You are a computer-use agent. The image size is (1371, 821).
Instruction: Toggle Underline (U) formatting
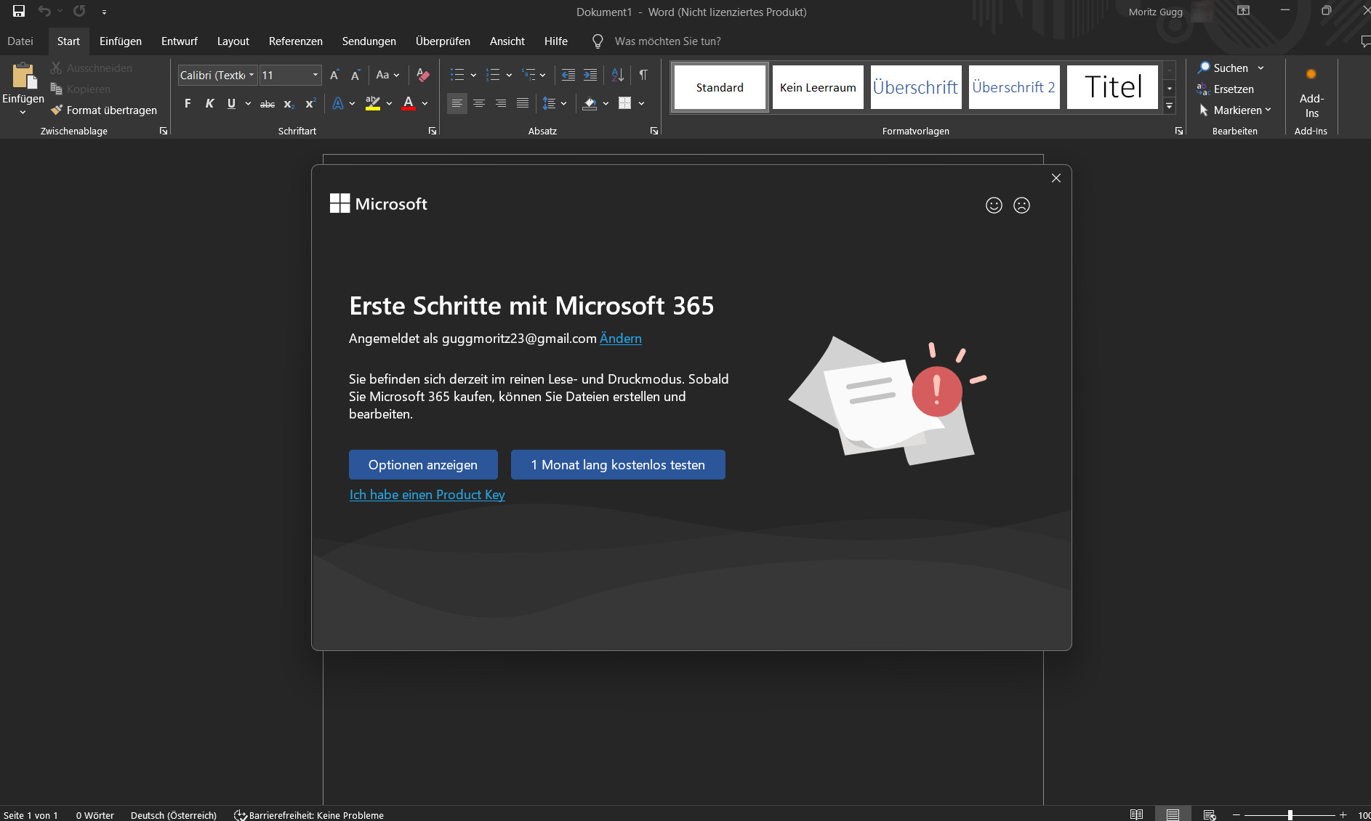click(231, 104)
